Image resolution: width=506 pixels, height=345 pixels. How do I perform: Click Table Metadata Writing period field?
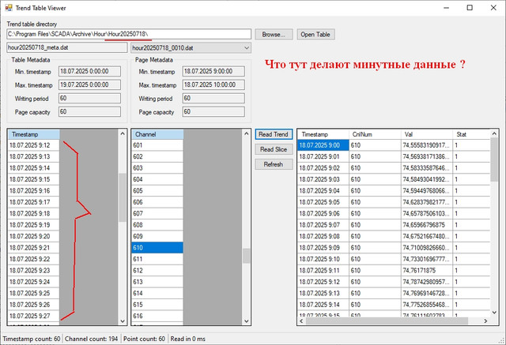[x=89, y=98]
